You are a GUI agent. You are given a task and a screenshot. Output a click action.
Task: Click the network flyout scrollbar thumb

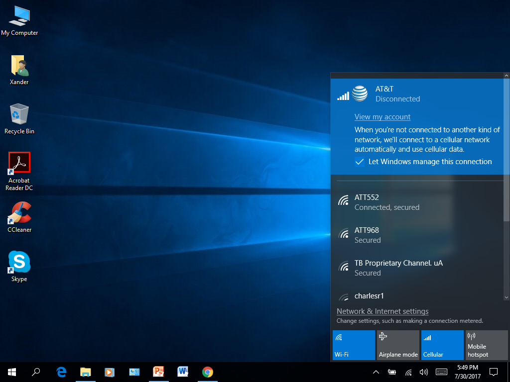(x=507, y=150)
